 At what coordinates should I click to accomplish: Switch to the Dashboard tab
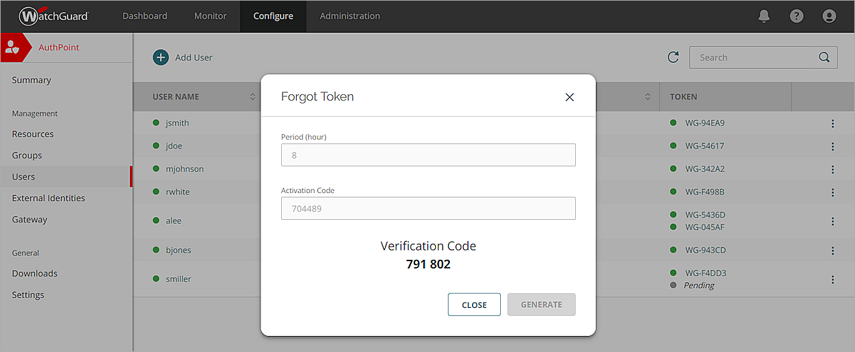(x=145, y=16)
